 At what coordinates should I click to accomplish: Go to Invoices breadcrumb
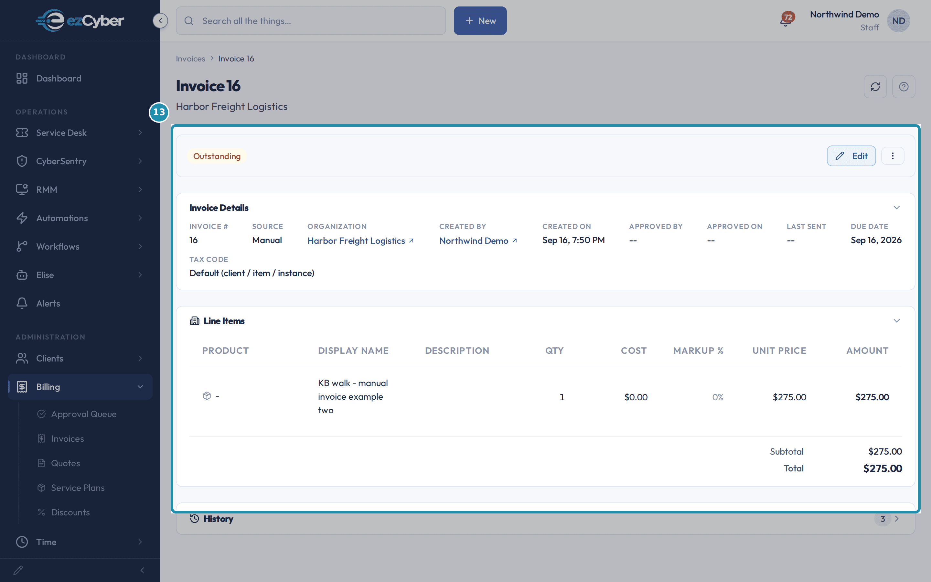click(190, 59)
